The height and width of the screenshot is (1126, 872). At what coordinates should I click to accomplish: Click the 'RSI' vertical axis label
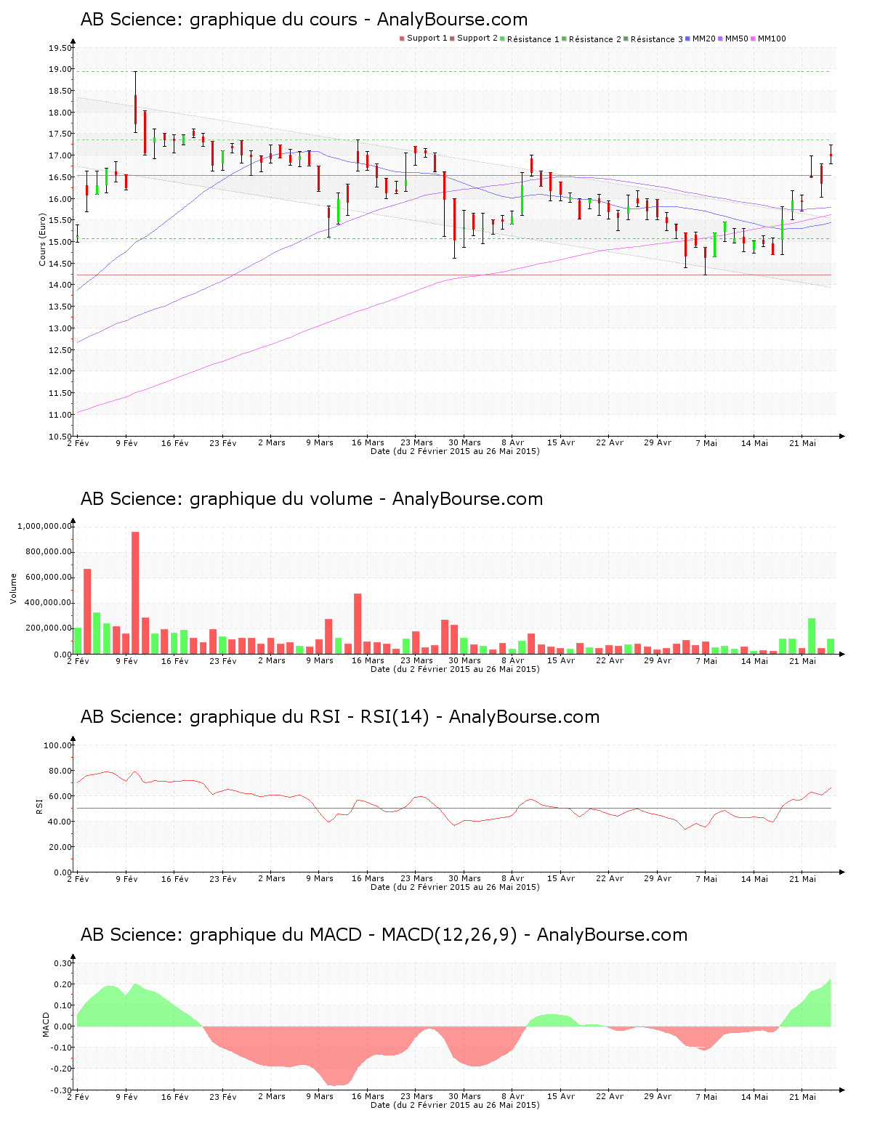[x=39, y=806]
